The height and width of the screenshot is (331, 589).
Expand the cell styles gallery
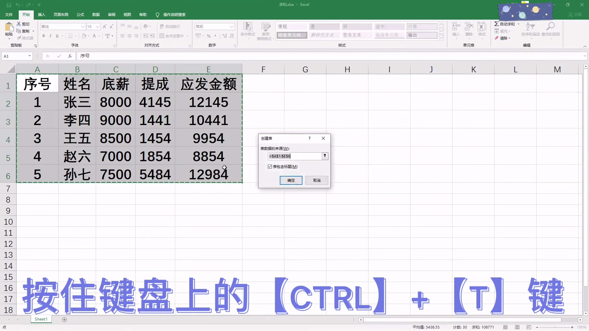click(x=441, y=38)
